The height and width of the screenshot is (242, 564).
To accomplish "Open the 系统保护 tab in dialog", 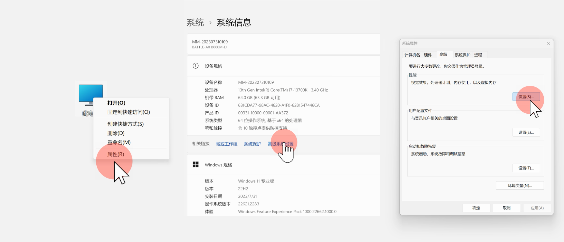I will (462, 55).
